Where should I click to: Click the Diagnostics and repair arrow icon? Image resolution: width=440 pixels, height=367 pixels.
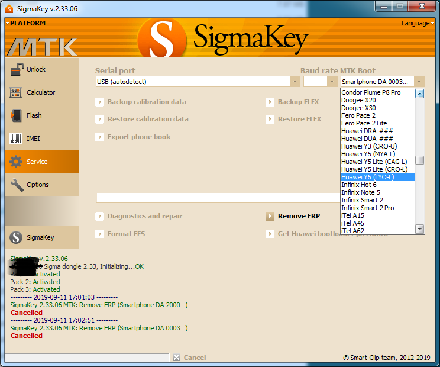click(x=99, y=216)
